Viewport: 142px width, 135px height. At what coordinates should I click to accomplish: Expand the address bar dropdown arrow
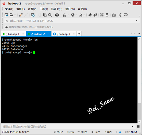pos(136,21)
